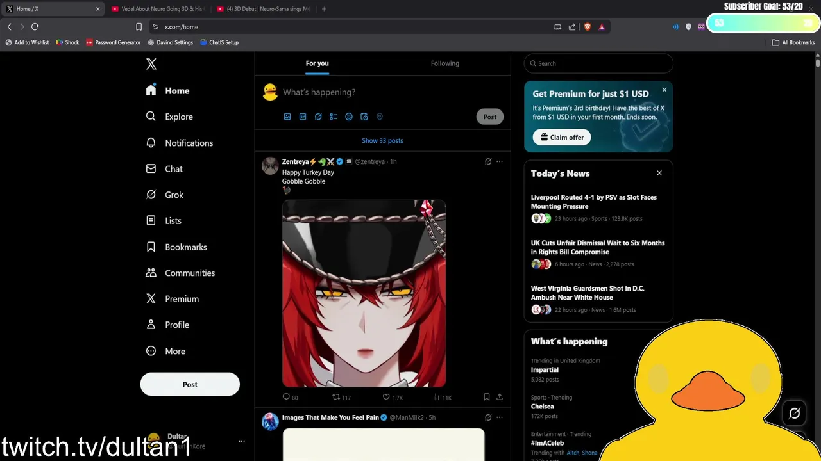Click Grok icon on ManMilk2's post
821x461 pixels.
pyautogui.click(x=488, y=417)
